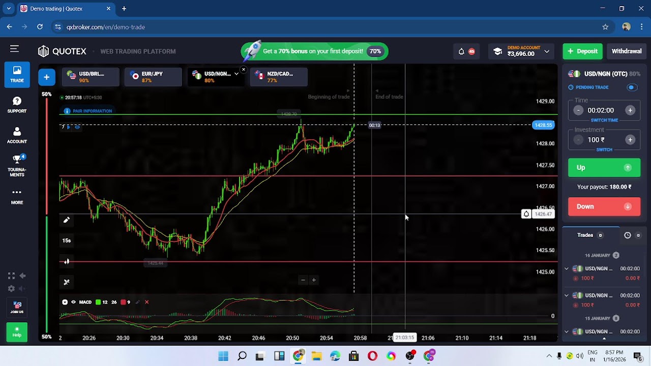This screenshot has height=366, width=651.
Task: Click the MACD red color swatch
Action: coord(123,302)
